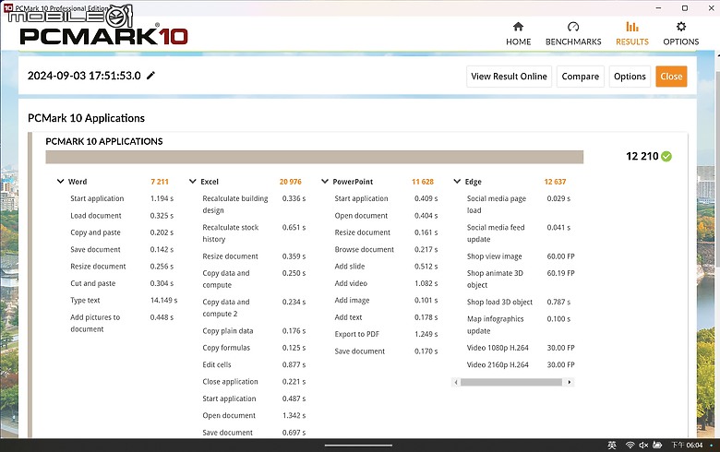
Task: Open the Options gear icon
Action: [681, 27]
